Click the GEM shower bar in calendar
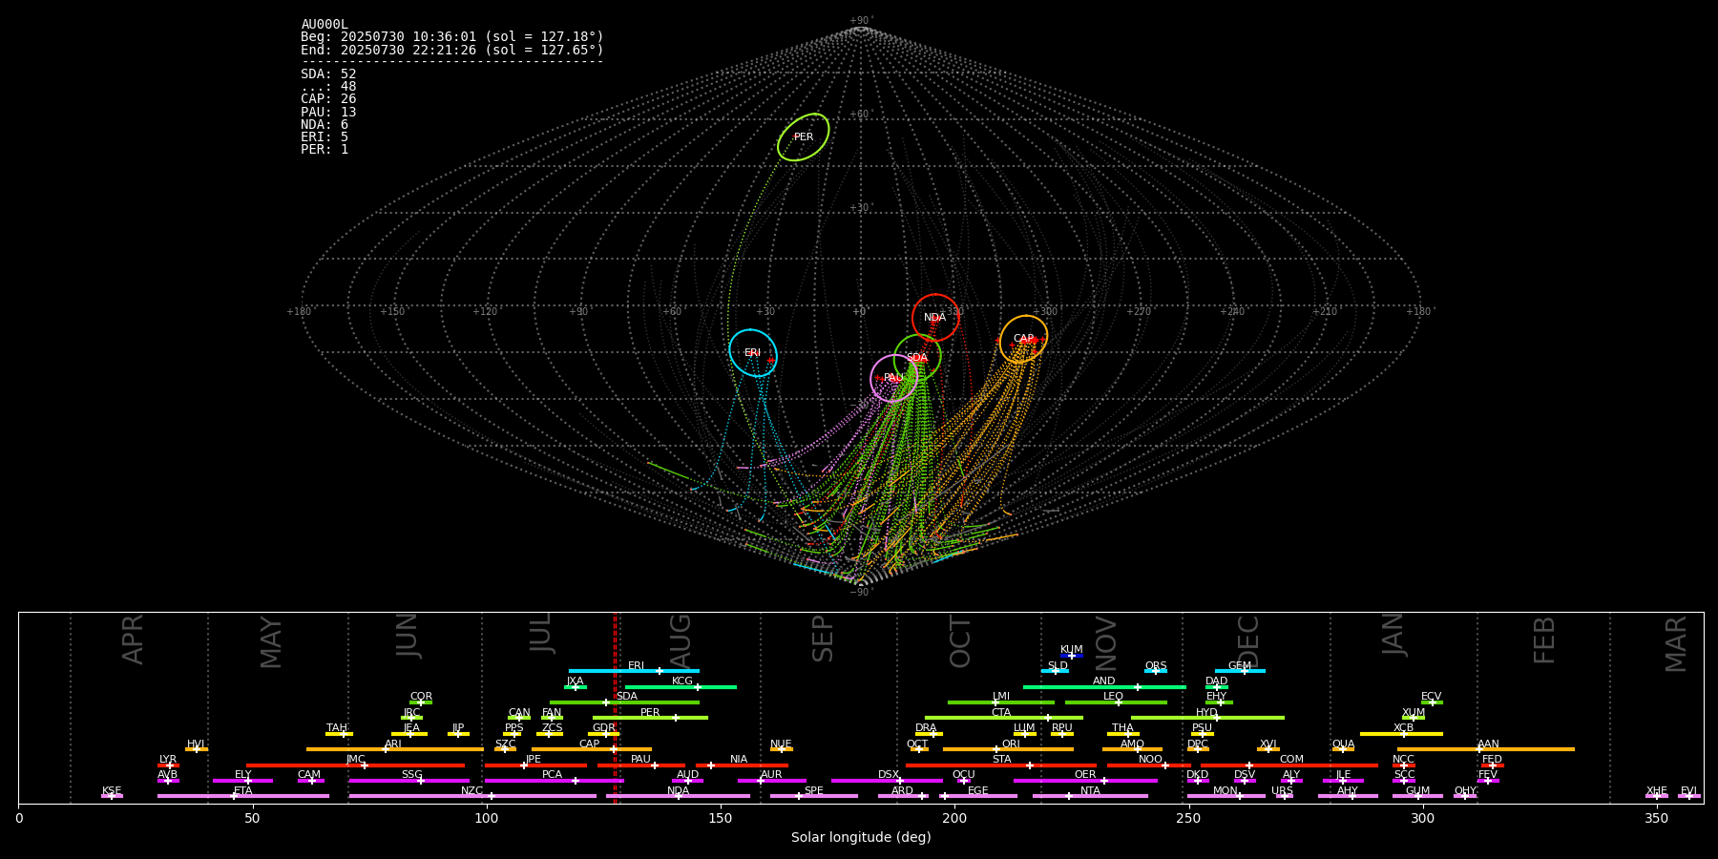Viewport: 1718px width, 859px height. click(1240, 671)
